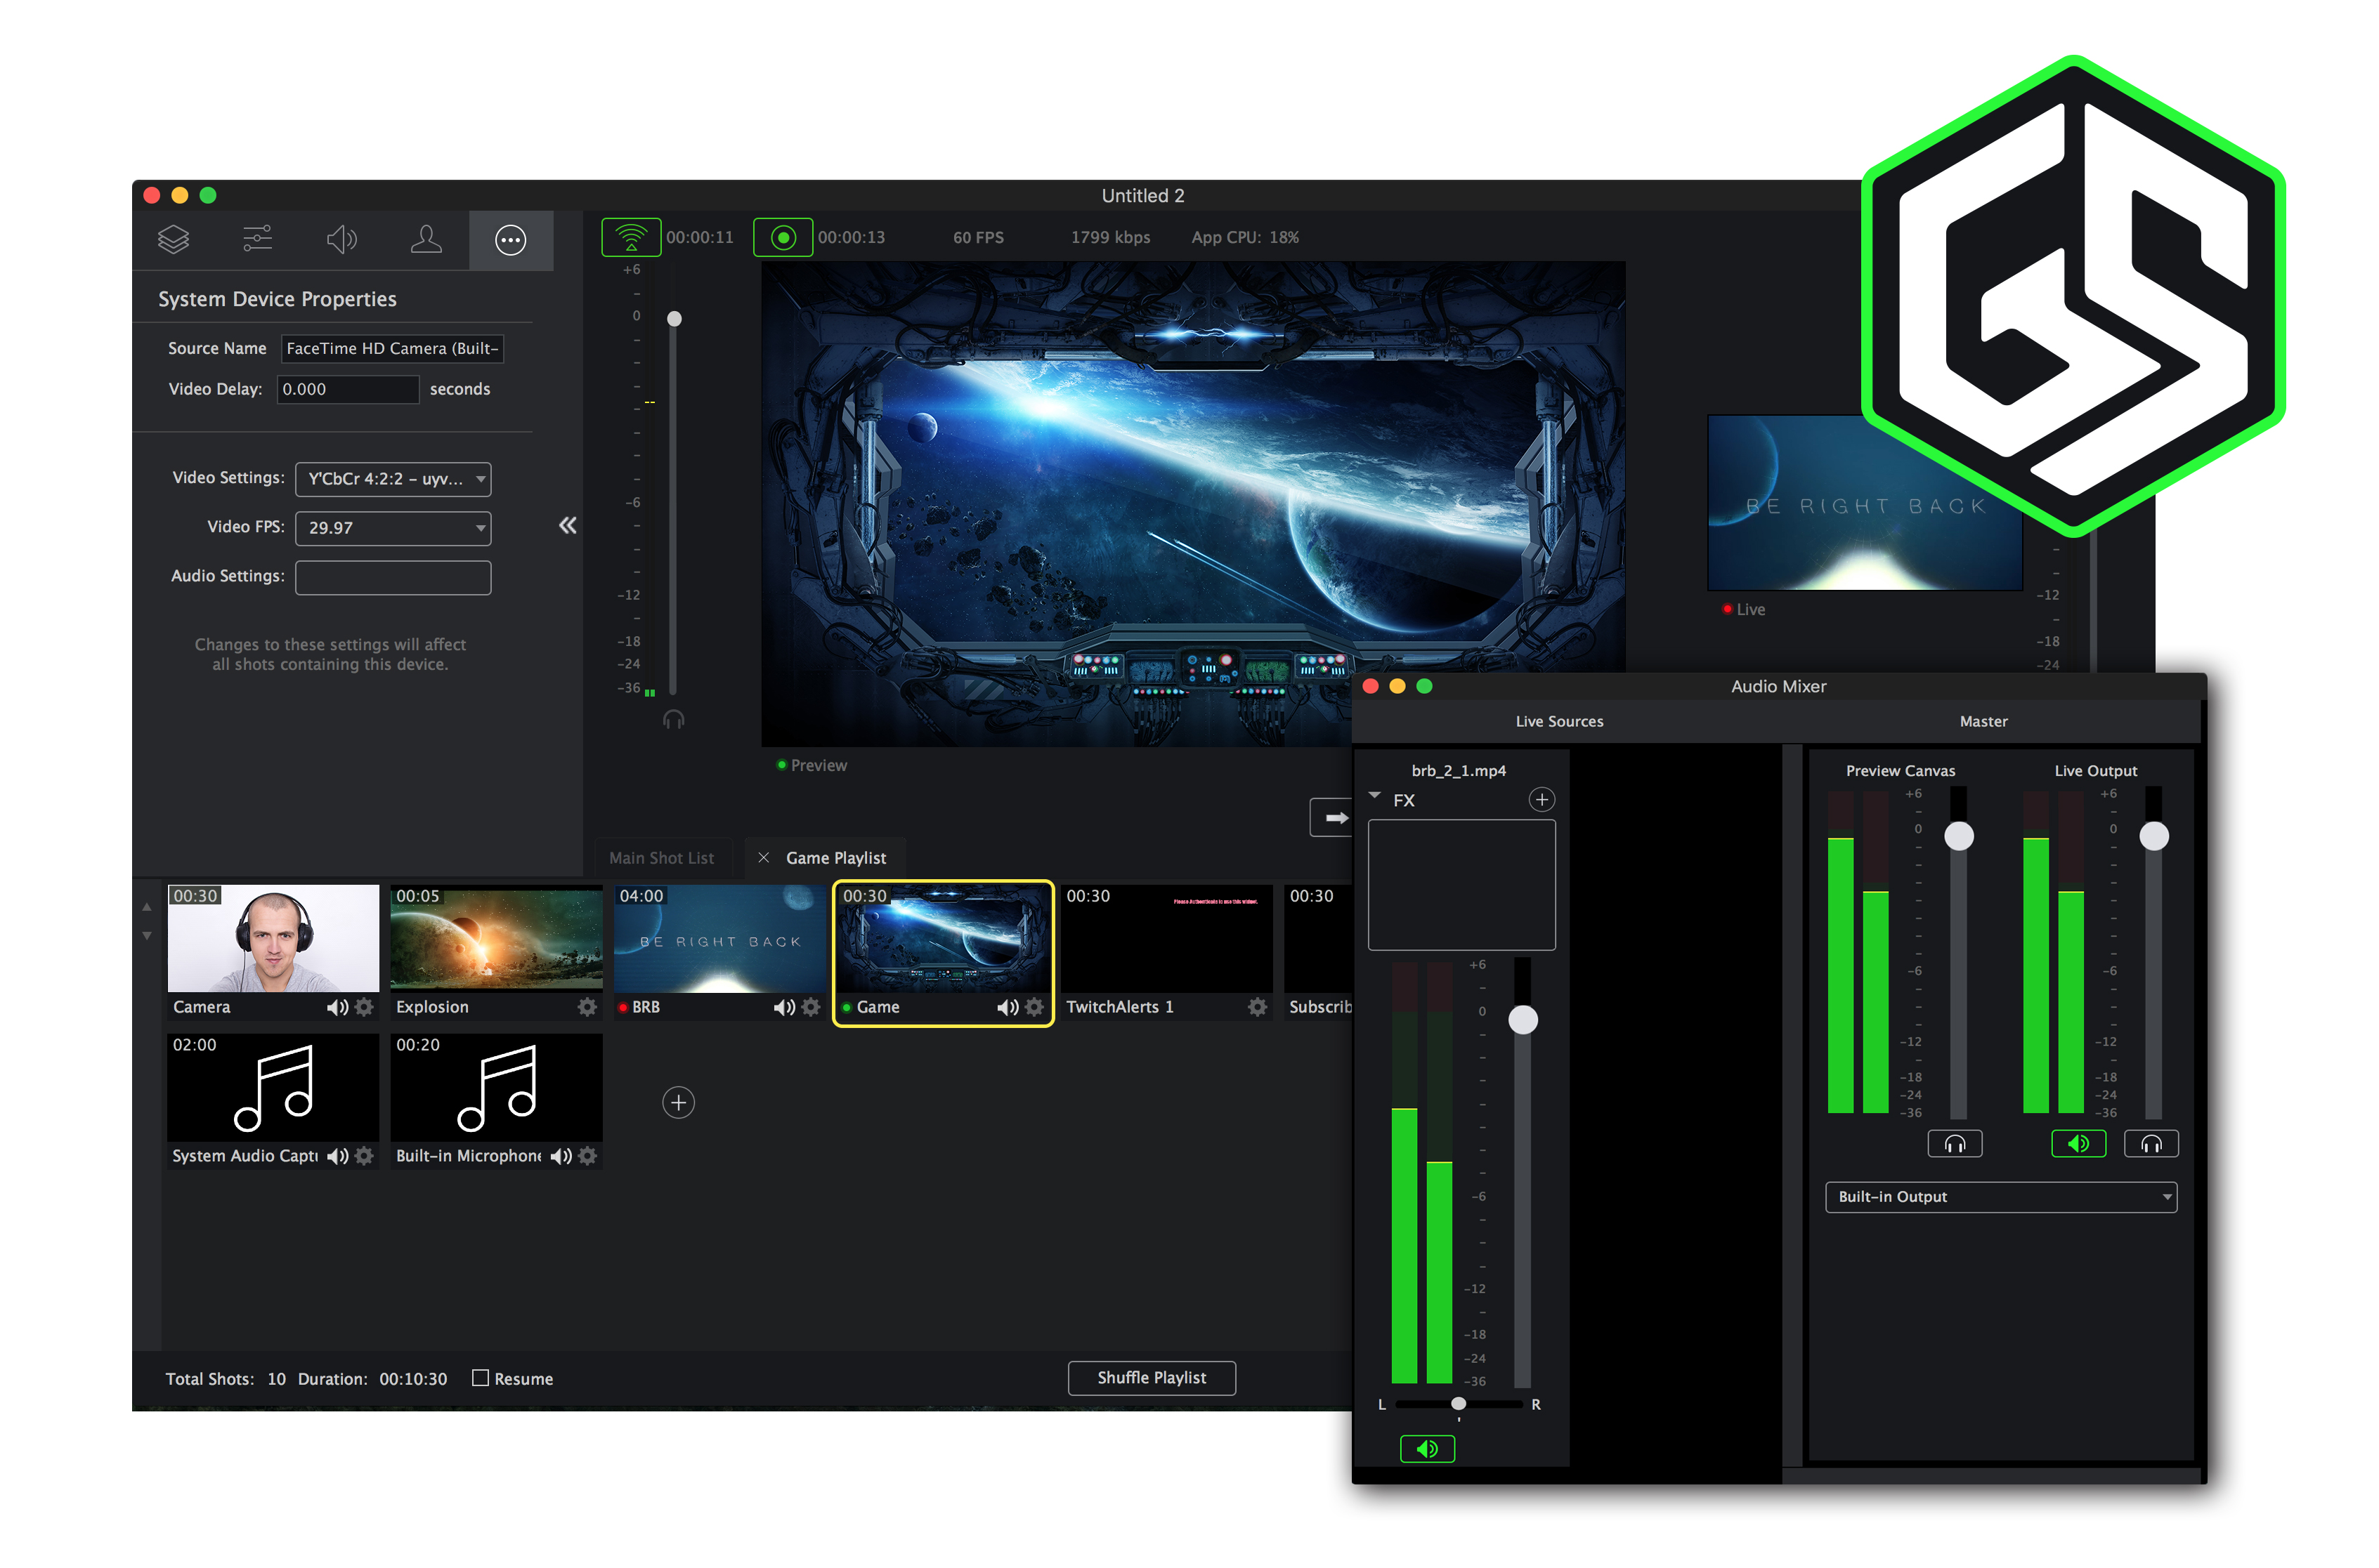Screen dimensions: 2379x1568
Task: Select the TwitchAlerts 1 shot thumbnail
Action: coord(1166,938)
